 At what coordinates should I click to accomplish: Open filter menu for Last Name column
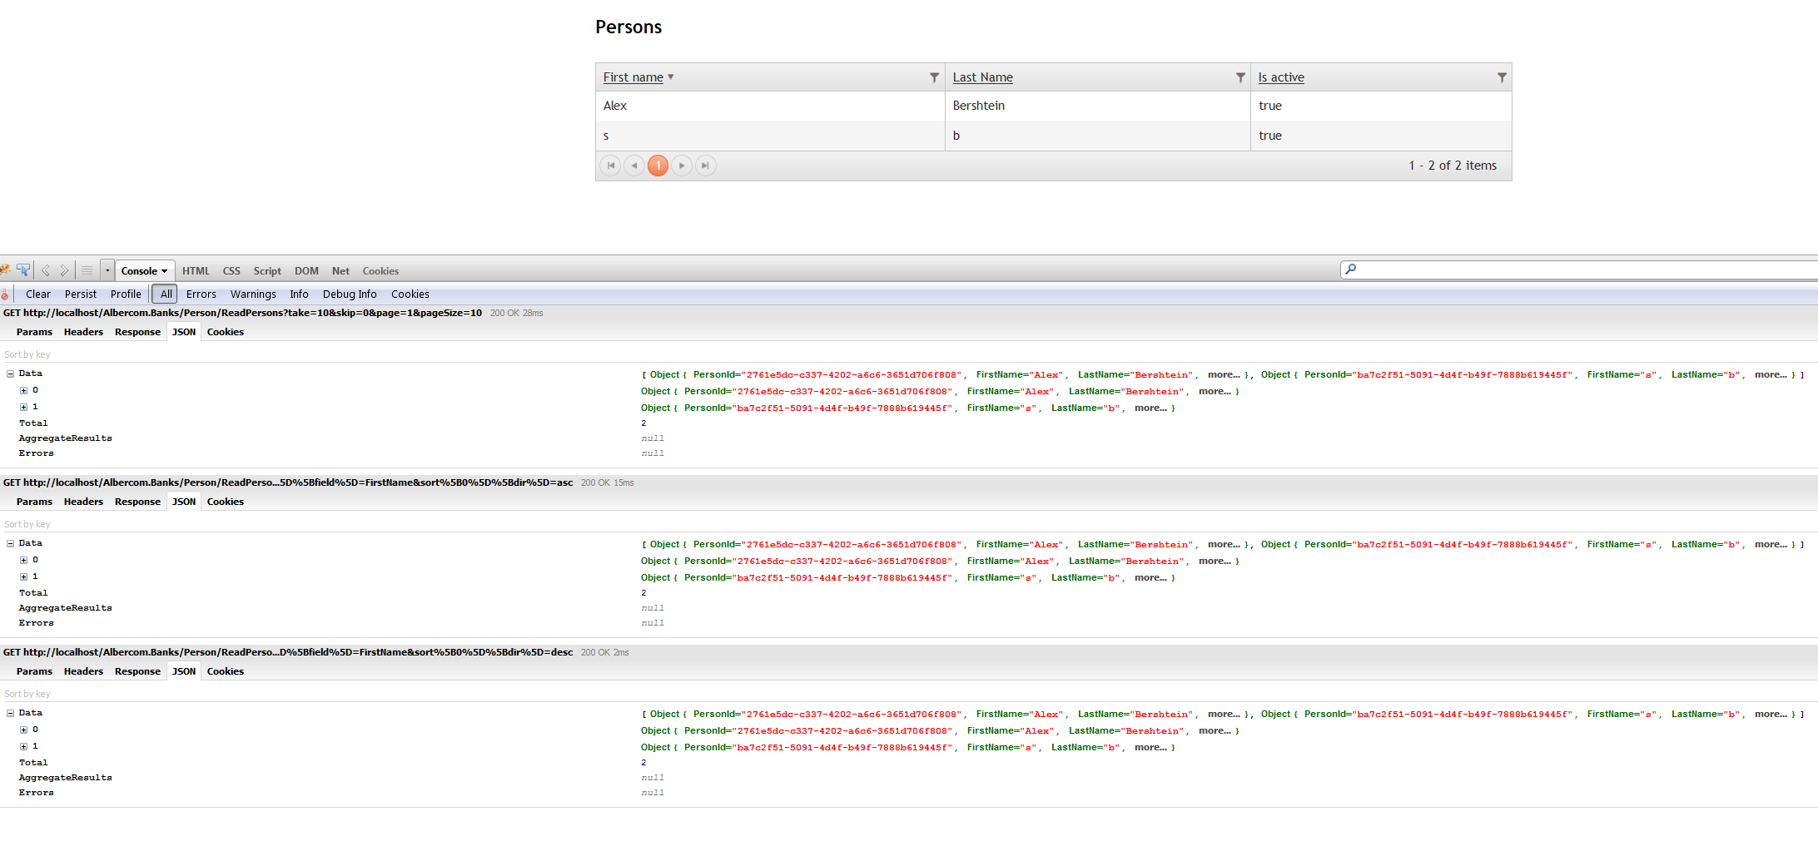pyautogui.click(x=1240, y=77)
